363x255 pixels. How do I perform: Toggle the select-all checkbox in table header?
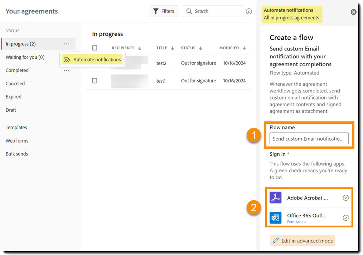click(95, 48)
